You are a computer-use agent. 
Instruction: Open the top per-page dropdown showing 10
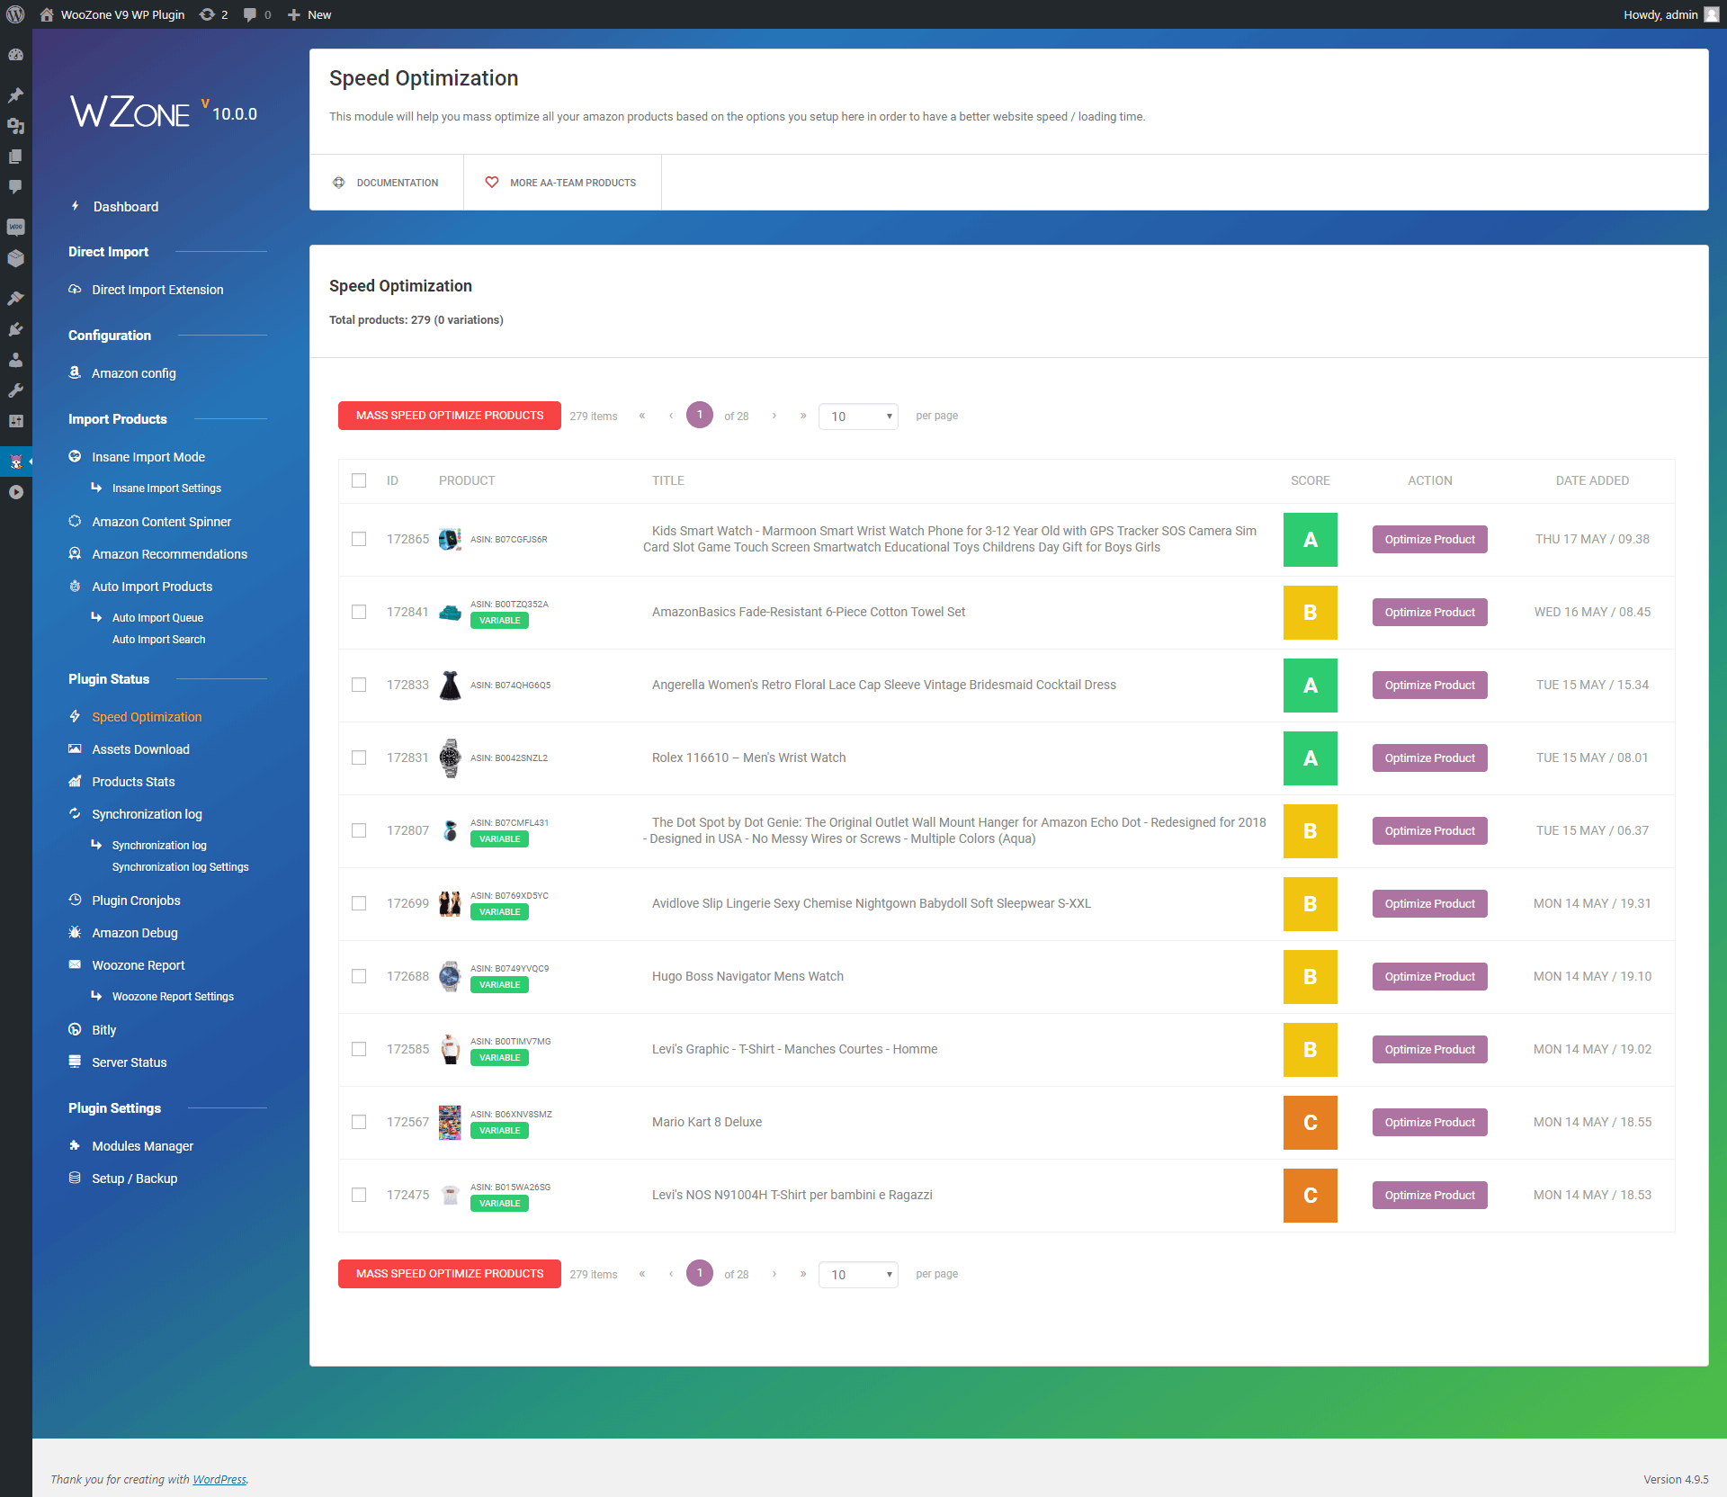pos(858,417)
